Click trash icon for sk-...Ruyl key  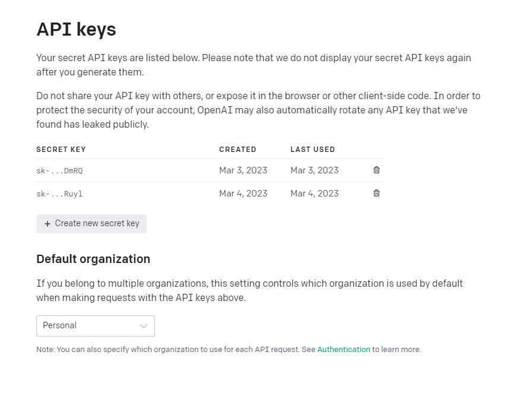pyautogui.click(x=377, y=193)
